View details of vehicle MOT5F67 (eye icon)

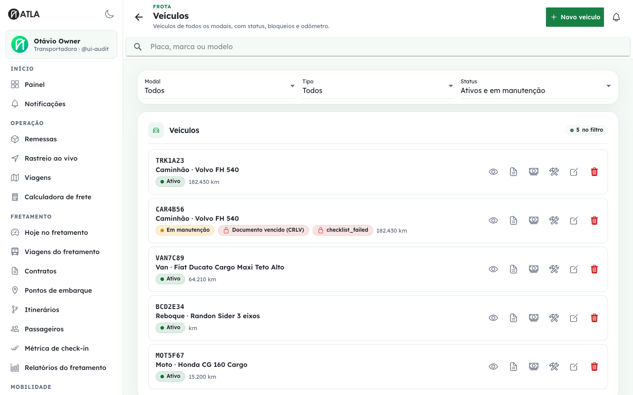tap(493, 367)
